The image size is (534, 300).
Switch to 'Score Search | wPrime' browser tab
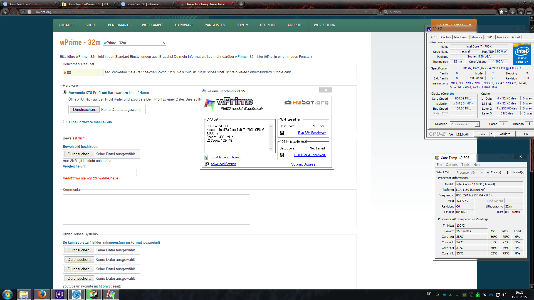click(149, 4)
